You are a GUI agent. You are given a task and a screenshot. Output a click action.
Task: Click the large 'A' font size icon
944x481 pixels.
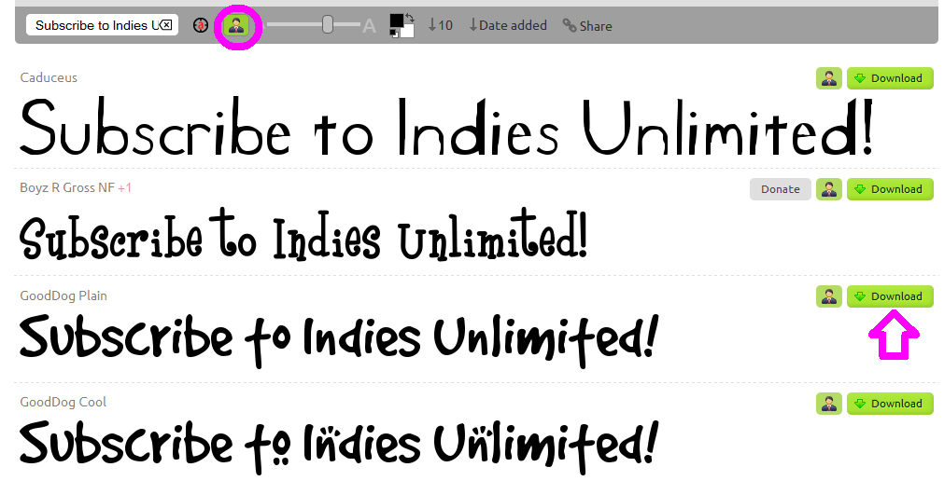(369, 26)
